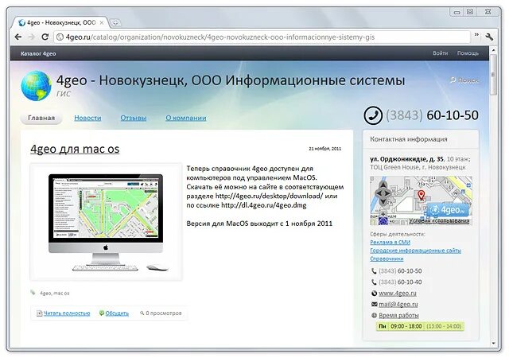The height and width of the screenshot is (358, 509).
Task: Click the browser back arrow
Action: [x=18, y=37]
